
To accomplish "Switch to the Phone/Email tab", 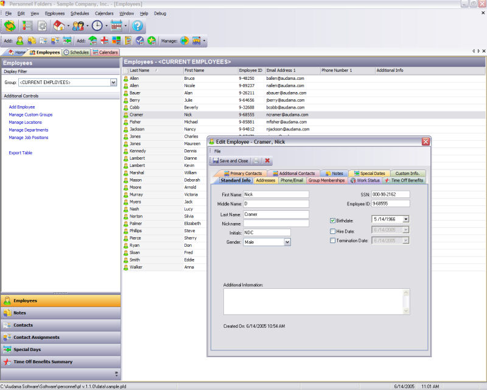I will pyautogui.click(x=292, y=180).
